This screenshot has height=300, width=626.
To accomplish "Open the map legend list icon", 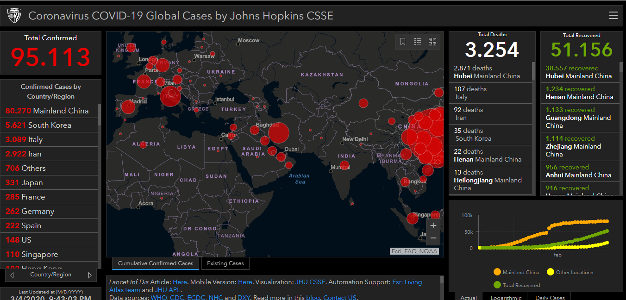I will click(418, 42).
